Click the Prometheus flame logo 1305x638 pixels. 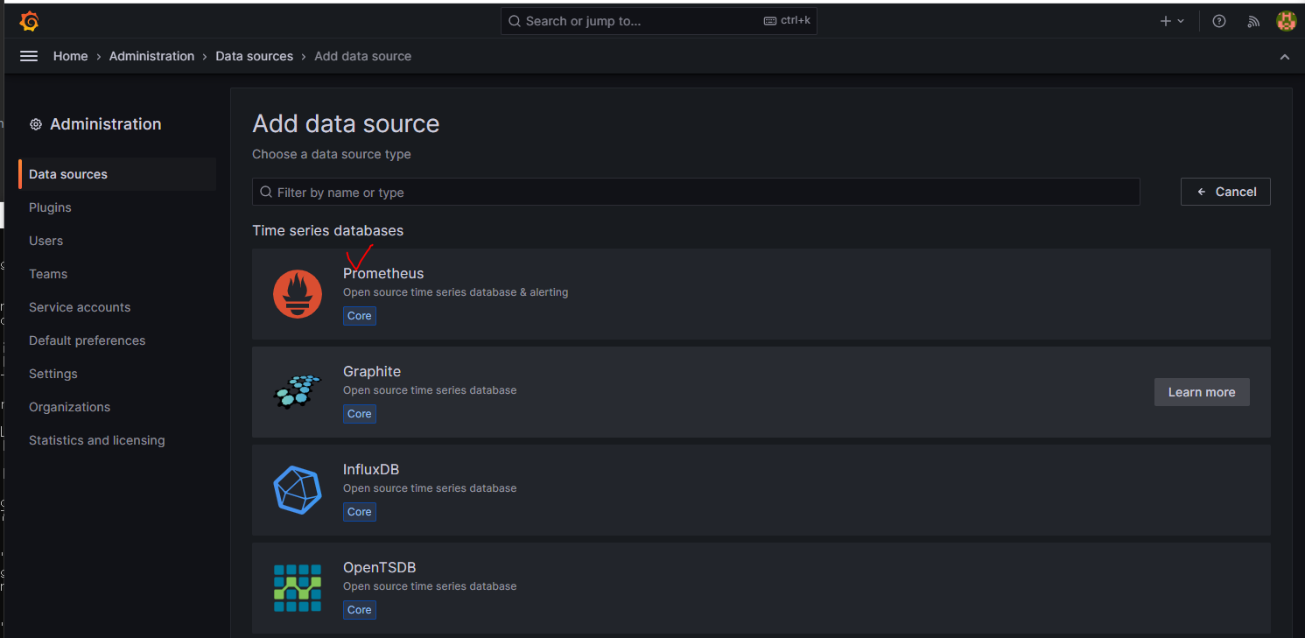point(298,294)
